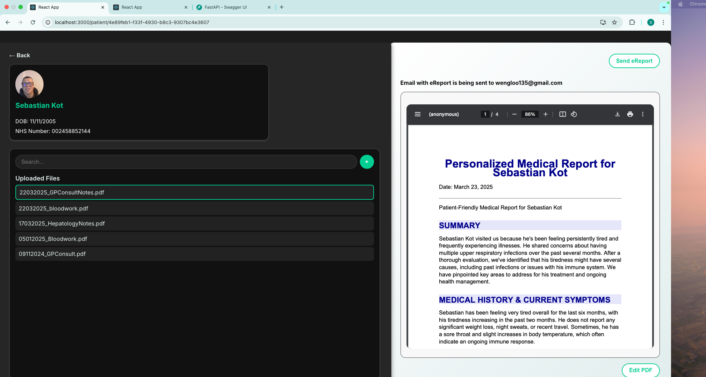Click the PDF zoom out button
The image size is (706, 377).
click(514, 114)
